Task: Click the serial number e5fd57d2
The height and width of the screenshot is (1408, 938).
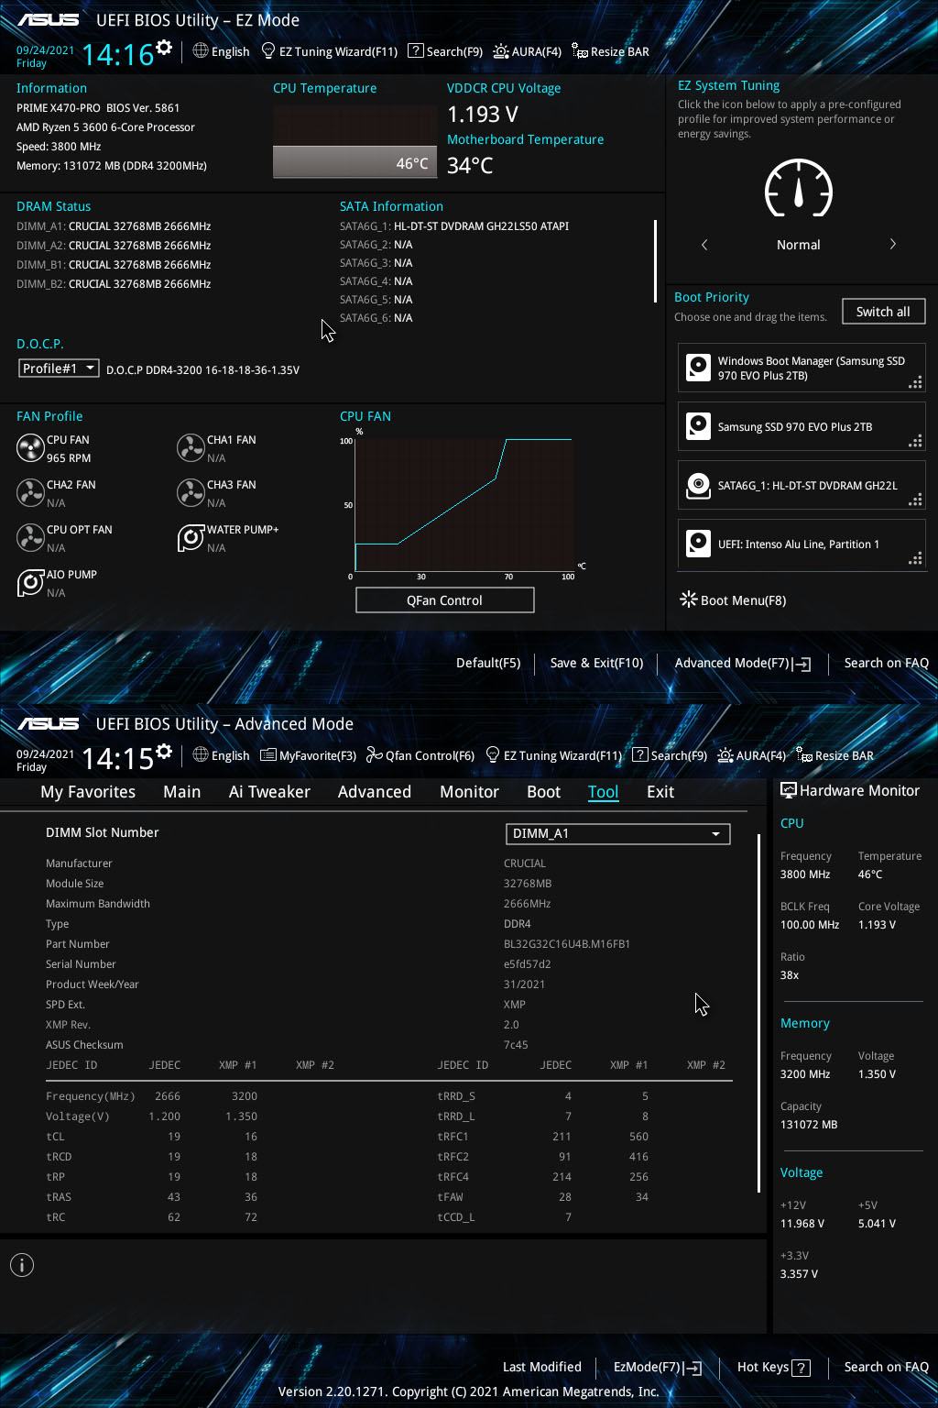Action: [528, 963]
